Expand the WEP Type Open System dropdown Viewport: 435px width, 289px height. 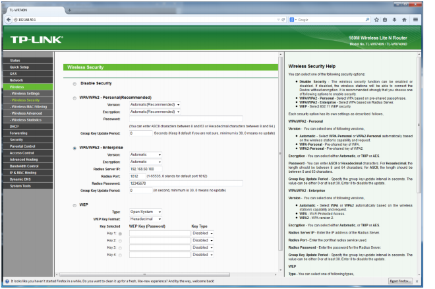pos(146,212)
